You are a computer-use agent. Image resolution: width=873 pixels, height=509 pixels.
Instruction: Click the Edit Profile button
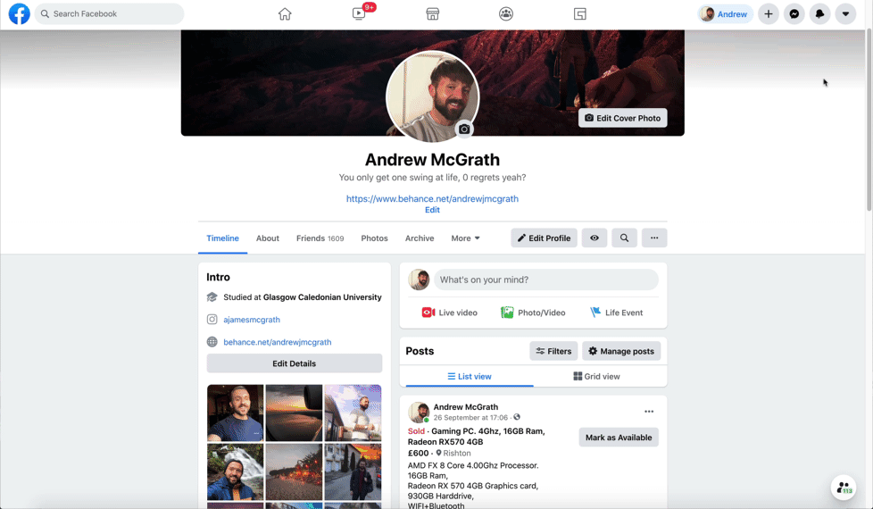coord(544,238)
